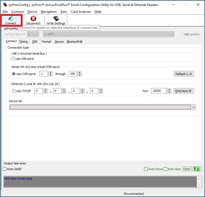The height and width of the screenshot is (197, 205).
Task: Minimize the pcProxConfig window
Action: pos(173,5)
